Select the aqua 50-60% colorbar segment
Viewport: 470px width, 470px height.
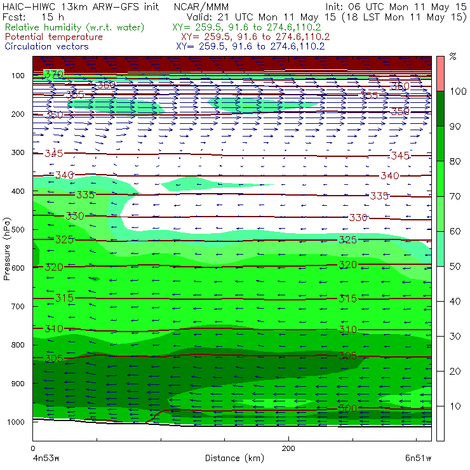[x=440, y=249]
